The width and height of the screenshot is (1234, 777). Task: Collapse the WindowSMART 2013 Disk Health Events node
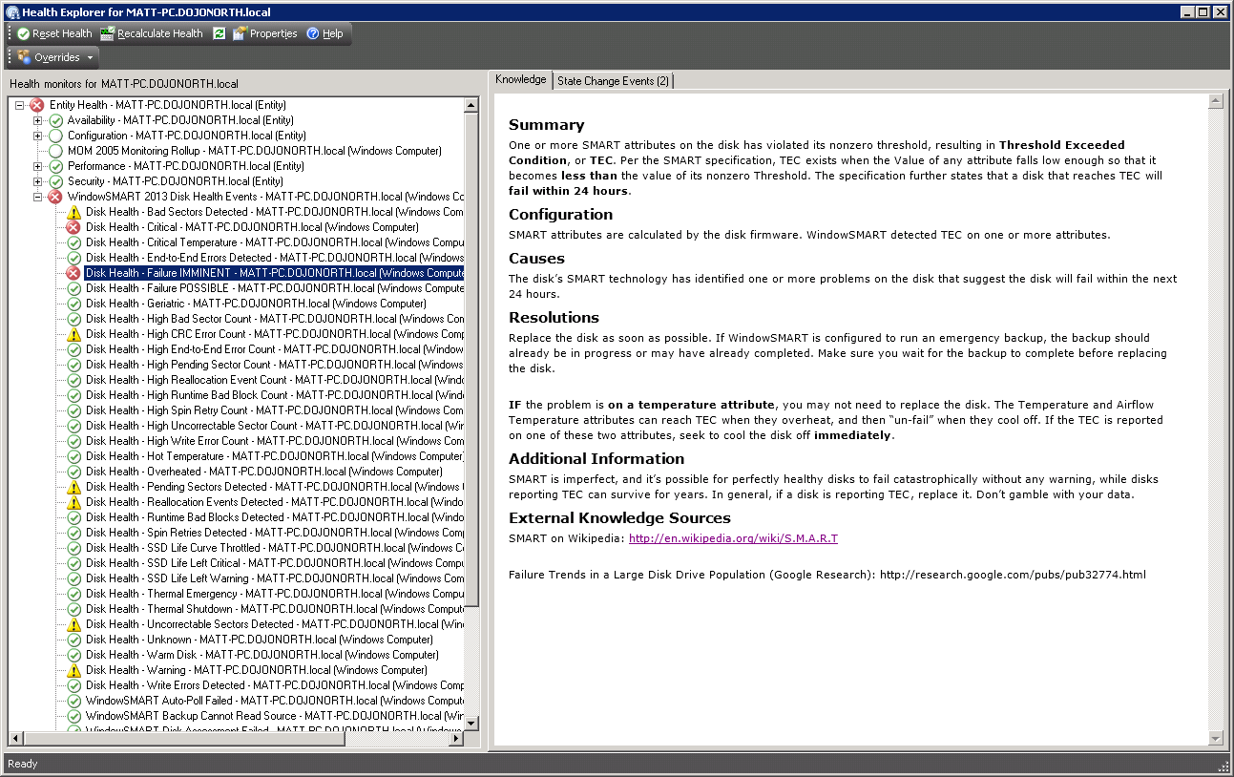38,197
